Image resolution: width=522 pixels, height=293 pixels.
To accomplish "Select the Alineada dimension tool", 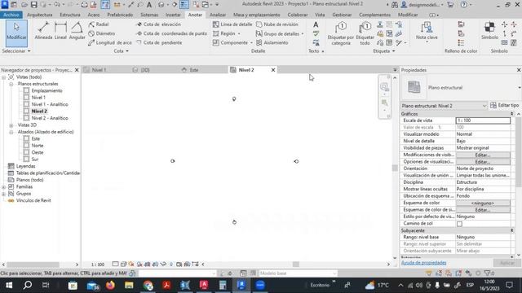I will (43, 31).
